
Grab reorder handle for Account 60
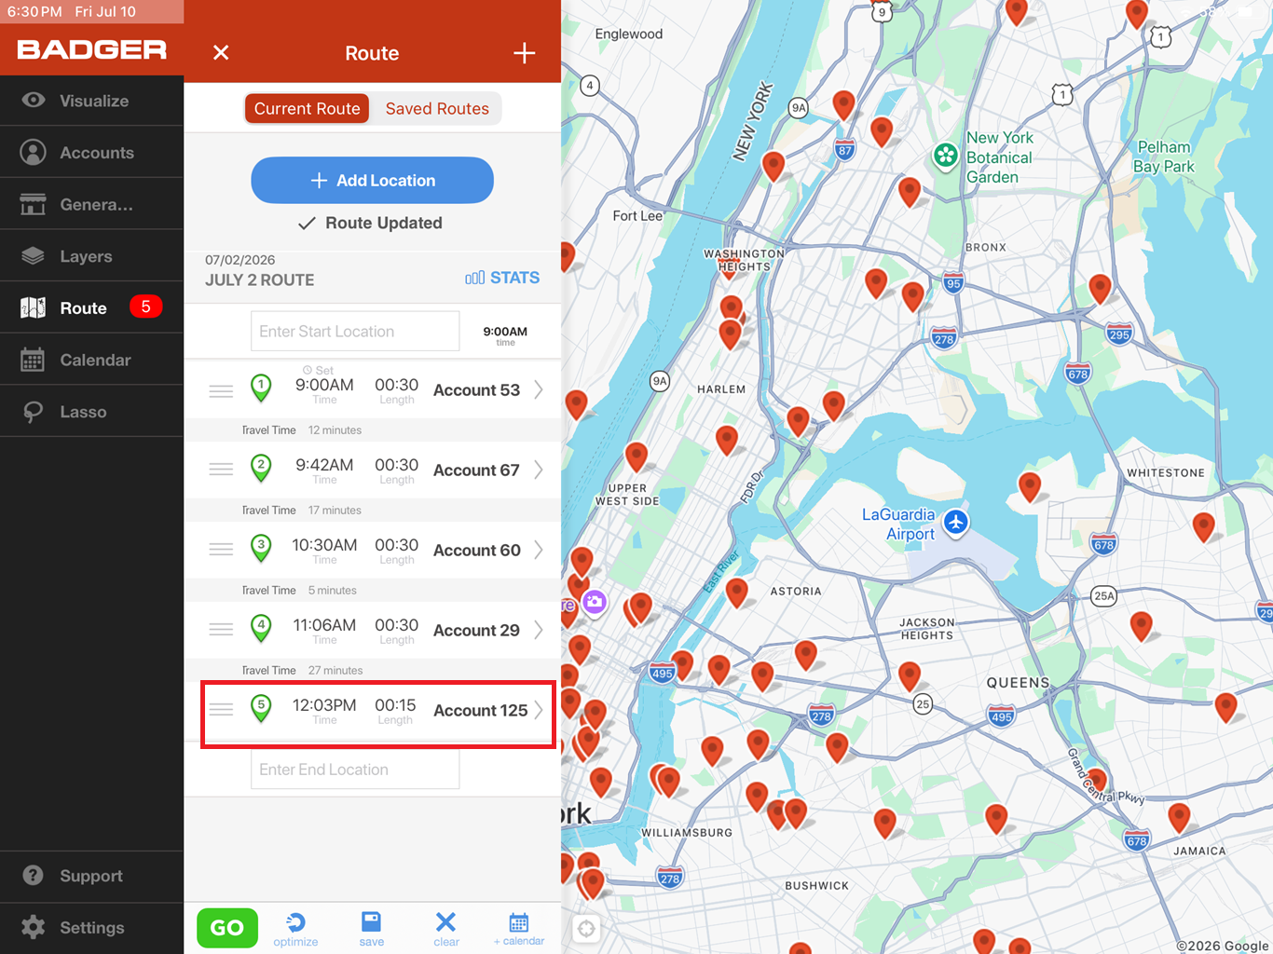pos(221,551)
